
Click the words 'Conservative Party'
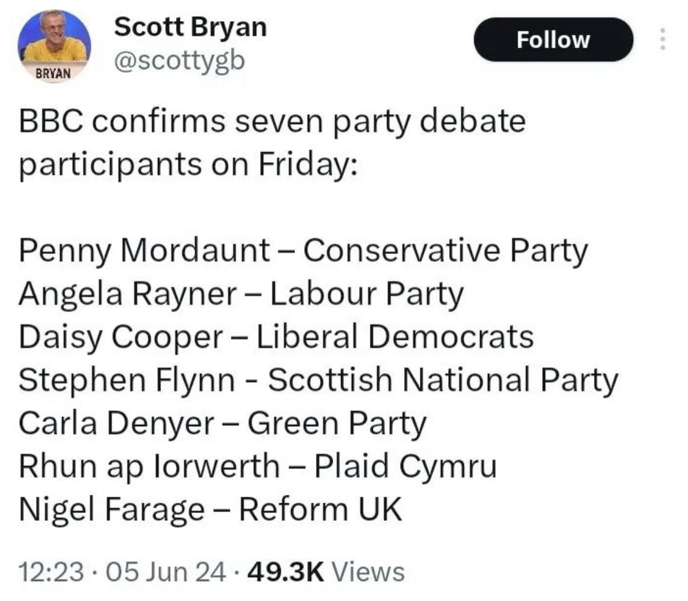tap(445, 251)
